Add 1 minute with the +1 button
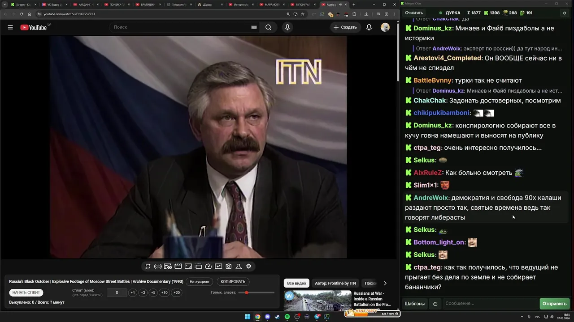This screenshot has height=322, width=574. 132,292
